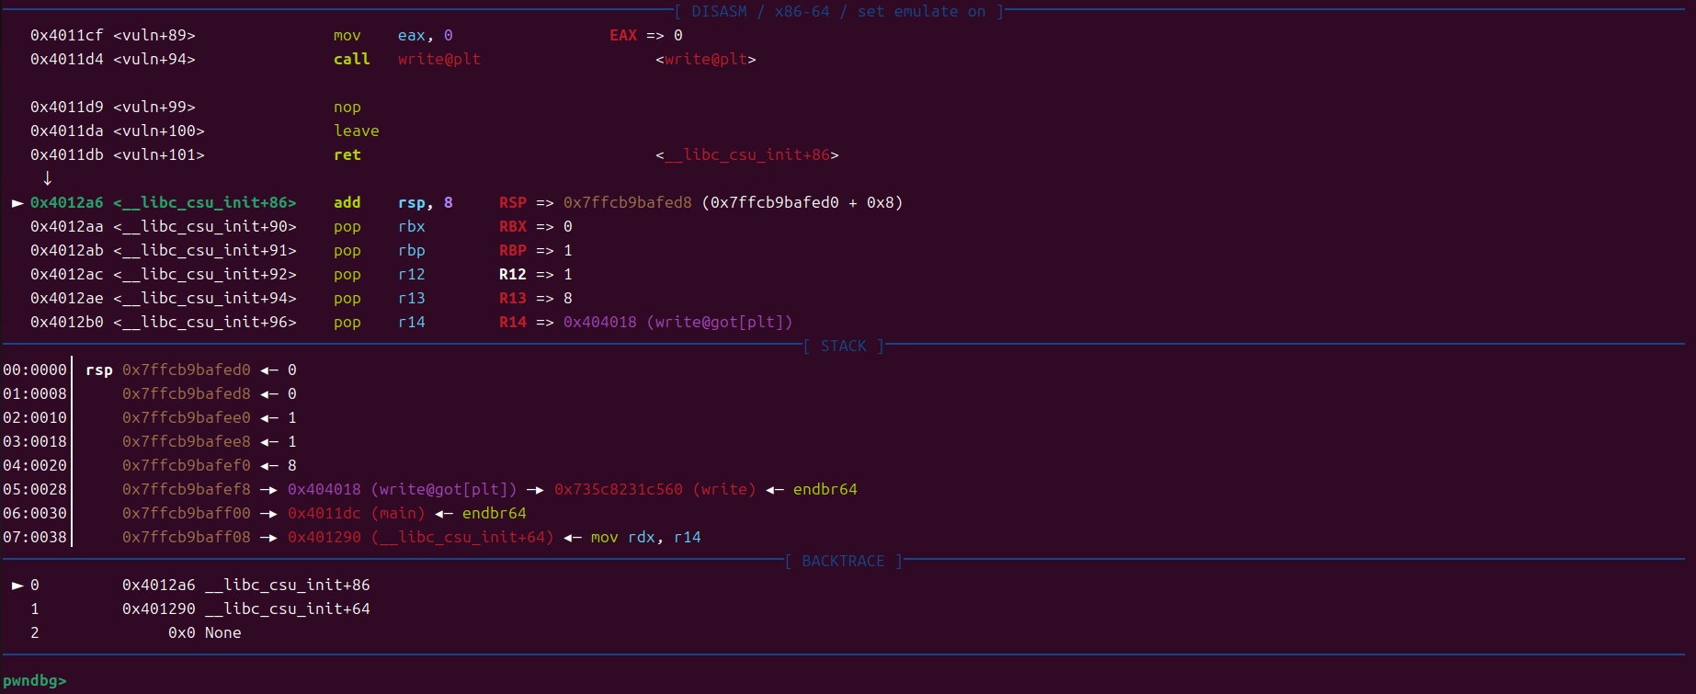Click the BACKTRACE section header label
The height and width of the screenshot is (694, 1696).
pos(843,562)
